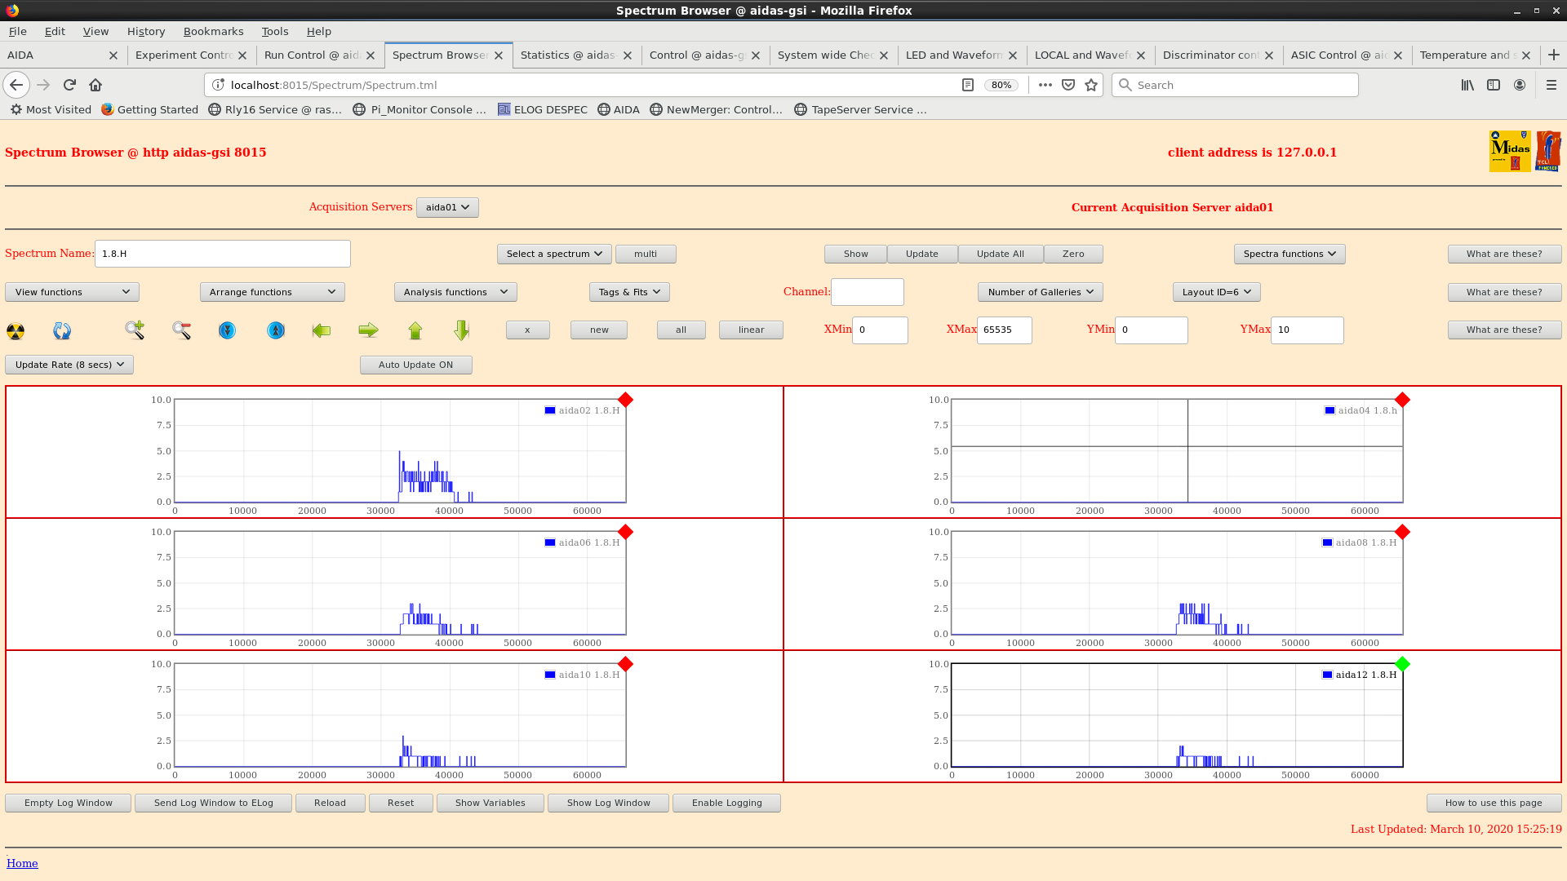Open the Bookmarks menu
The width and height of the screenshot is (1567, 881).
click(213, 31)
